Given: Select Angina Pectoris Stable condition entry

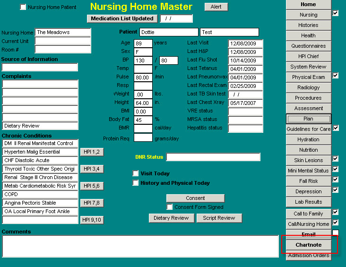Looking at the screenshot, I should point(40,203).
